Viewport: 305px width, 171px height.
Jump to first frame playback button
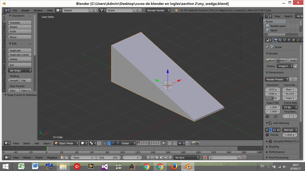tap(148, 157)
